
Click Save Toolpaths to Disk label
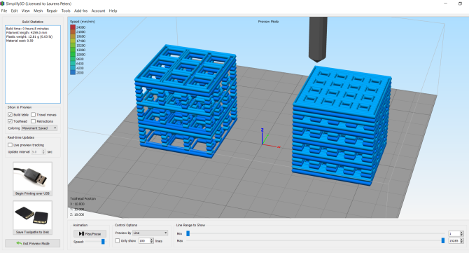coord(32,232)
